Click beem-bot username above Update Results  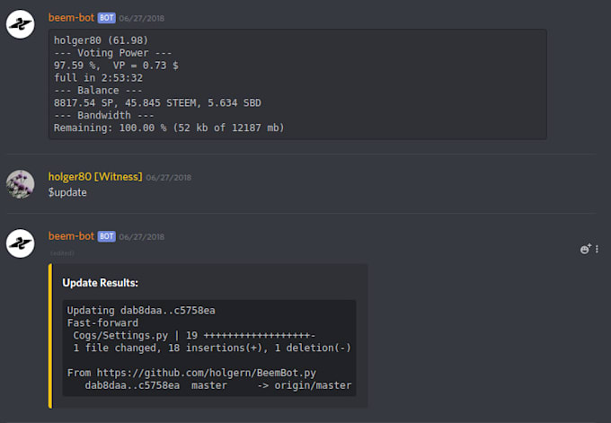[72, 236]
